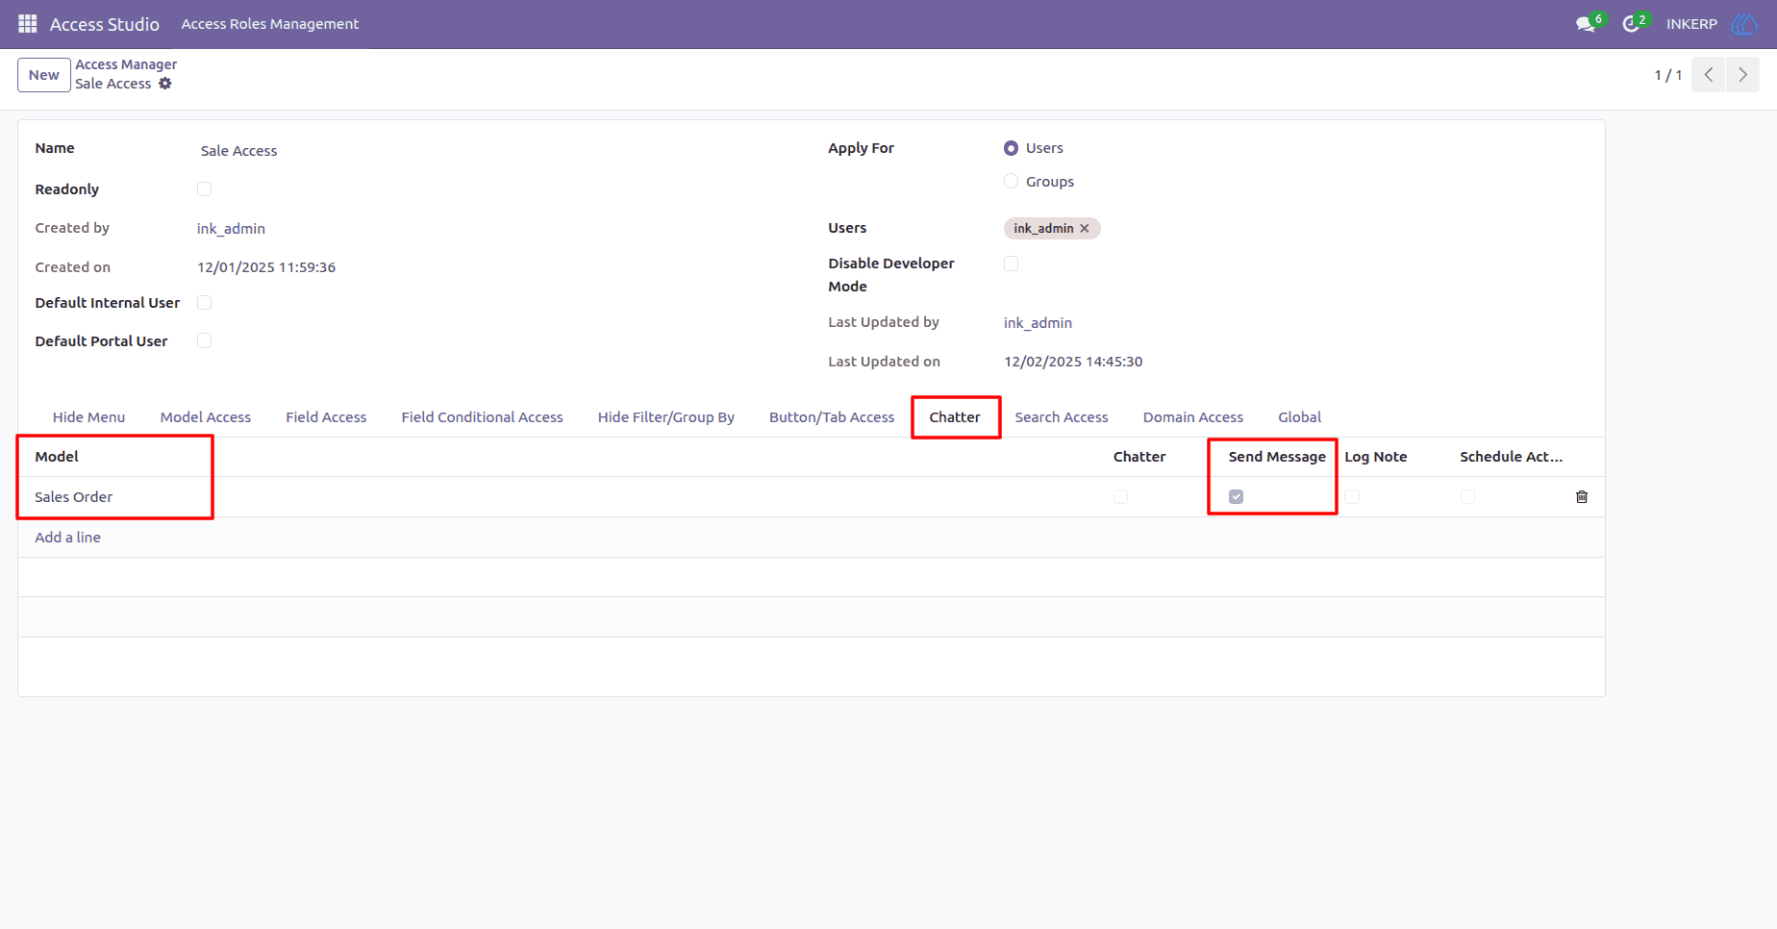Toggle Disable Developer Mode checkbox
The image size is (1777, 929).
pyautogui.click(x=1011, y=264)
